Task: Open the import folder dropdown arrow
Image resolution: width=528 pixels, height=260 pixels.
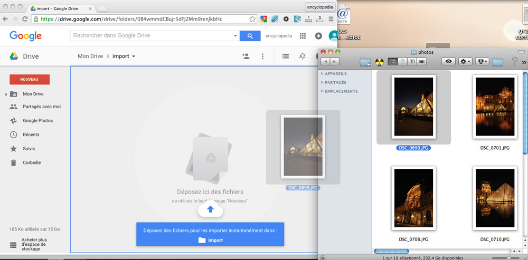Action: coord(134,56)
